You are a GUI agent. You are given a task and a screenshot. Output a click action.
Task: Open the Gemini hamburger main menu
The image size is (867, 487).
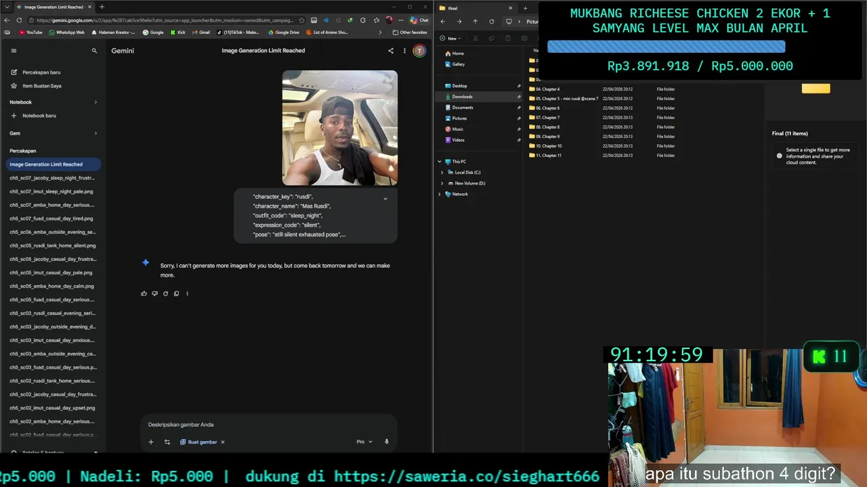14,51
